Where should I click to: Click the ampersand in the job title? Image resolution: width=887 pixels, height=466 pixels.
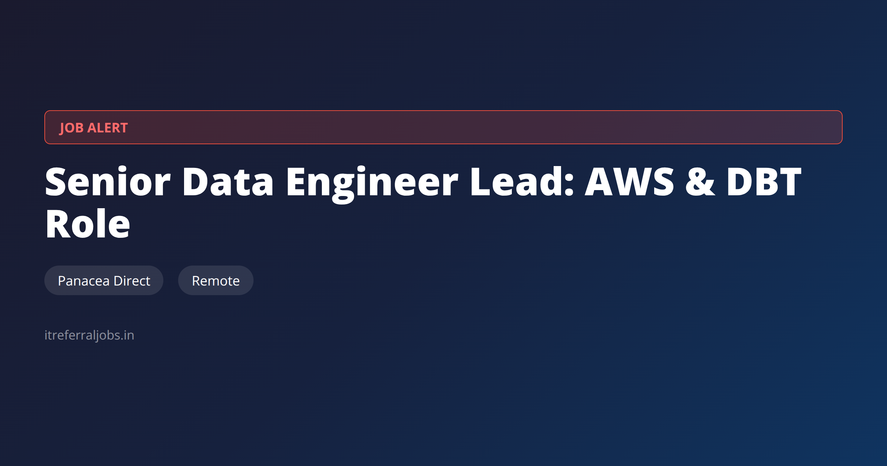[700, 182]
